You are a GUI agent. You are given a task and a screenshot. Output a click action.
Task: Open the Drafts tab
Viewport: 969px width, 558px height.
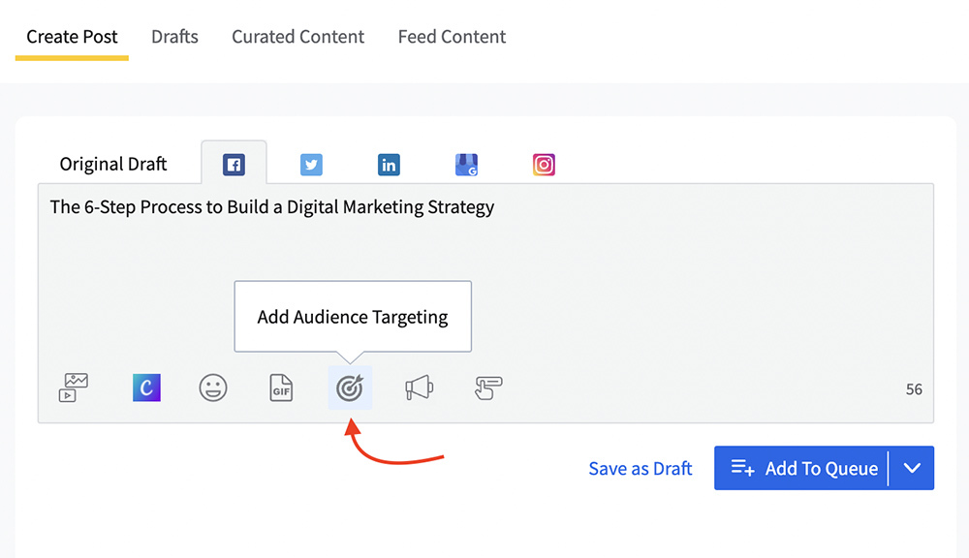pos(174,37)
